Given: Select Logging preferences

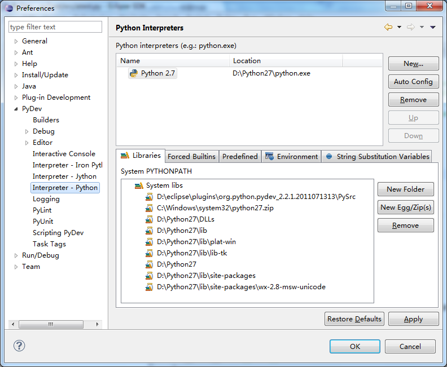Looking at the screenshot, I should click(46, 199).
